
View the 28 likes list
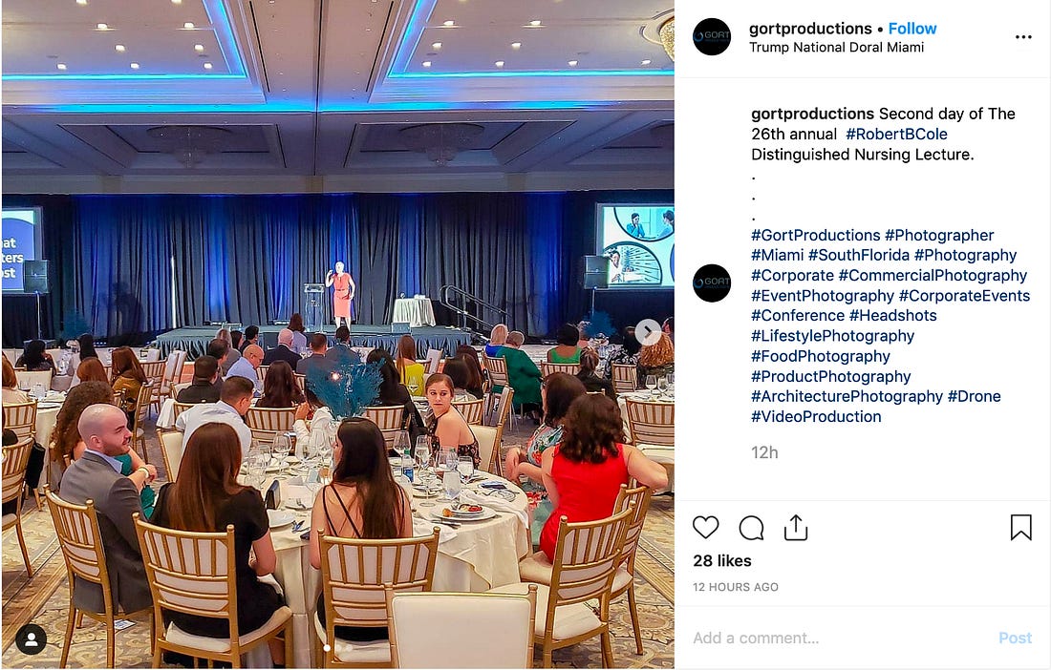[722, 561]
